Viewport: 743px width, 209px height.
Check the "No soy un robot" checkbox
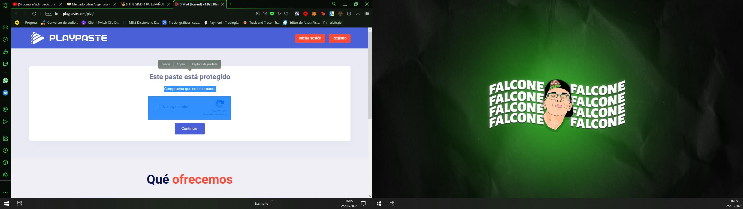click(x=156, y=106)
